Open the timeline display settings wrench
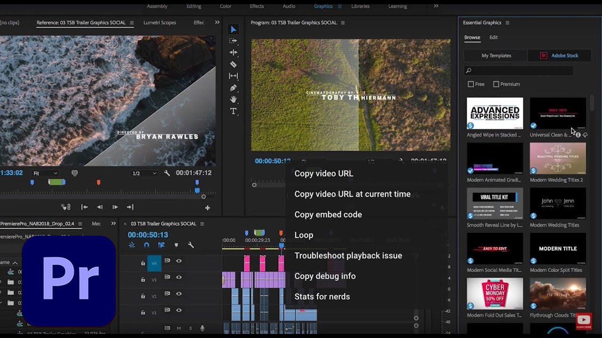The width and height of the screenshot is (602, 338). pos(191,246)
